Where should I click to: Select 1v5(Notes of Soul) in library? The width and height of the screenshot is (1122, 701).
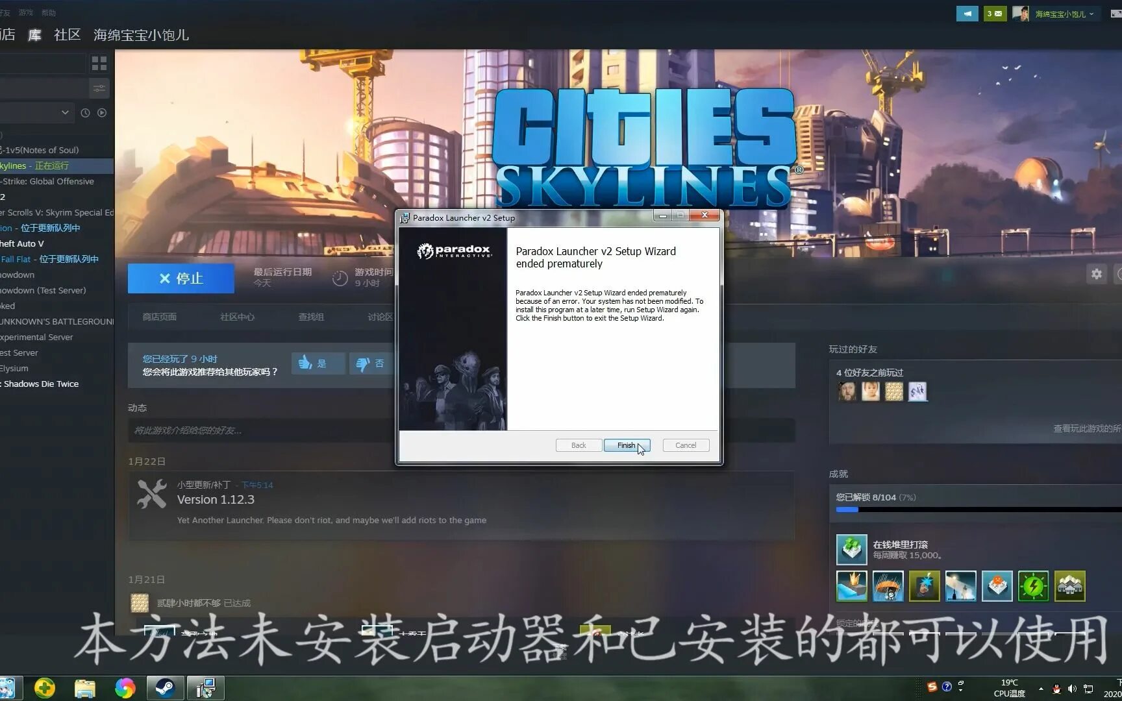[x=56, y=150]
